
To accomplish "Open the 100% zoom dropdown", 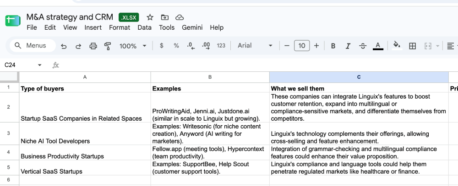I will 133,46.
